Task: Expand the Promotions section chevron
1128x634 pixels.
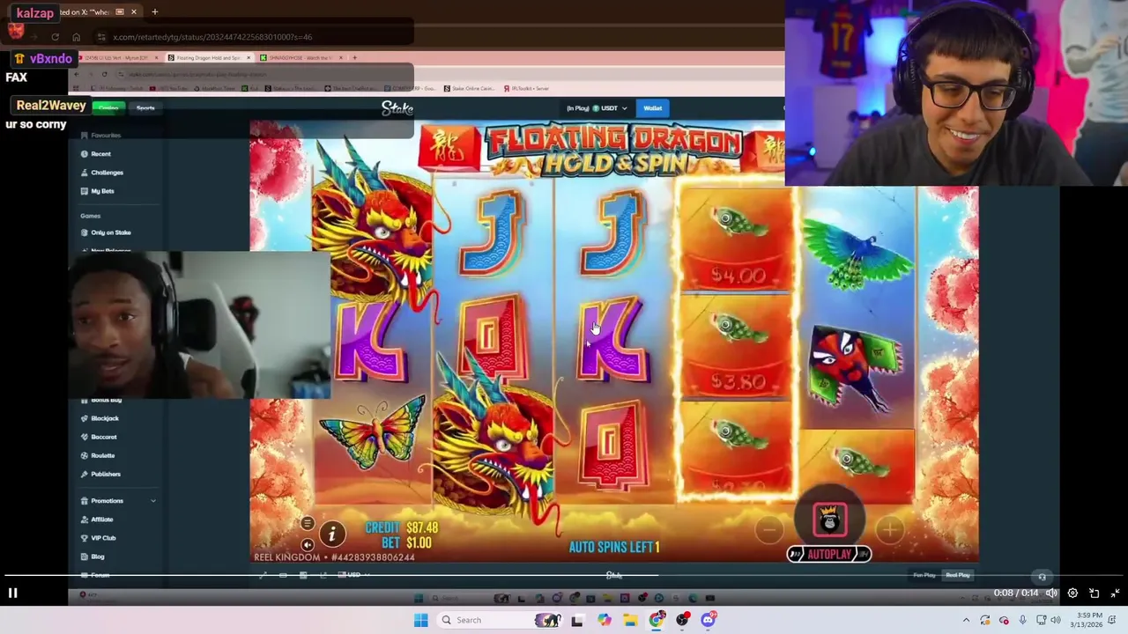Action: click(153, 501)
